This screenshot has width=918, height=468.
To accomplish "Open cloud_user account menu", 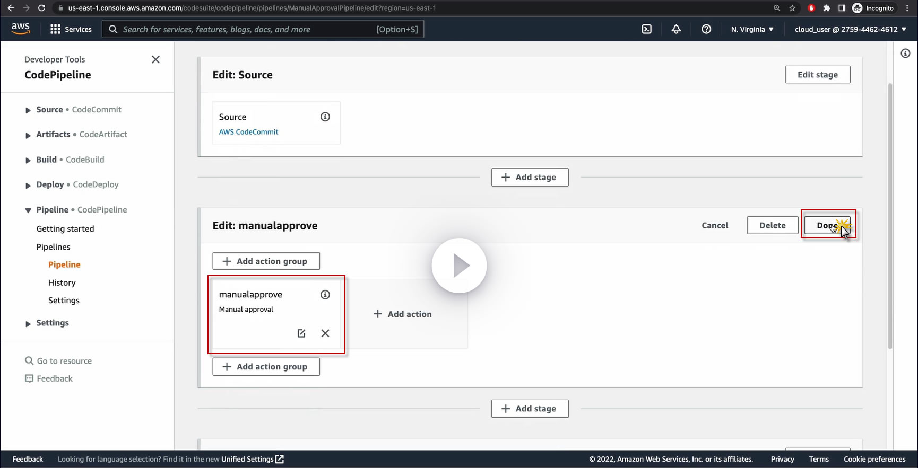I will 850,29.
